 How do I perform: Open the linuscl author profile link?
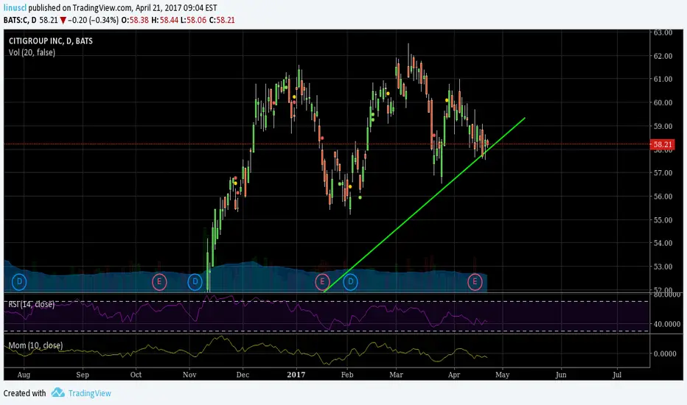tap(15, 8)
